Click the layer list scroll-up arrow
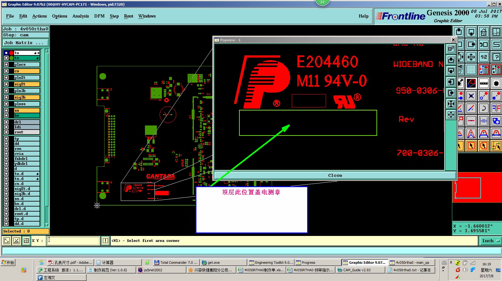 (x=47, y=51)
